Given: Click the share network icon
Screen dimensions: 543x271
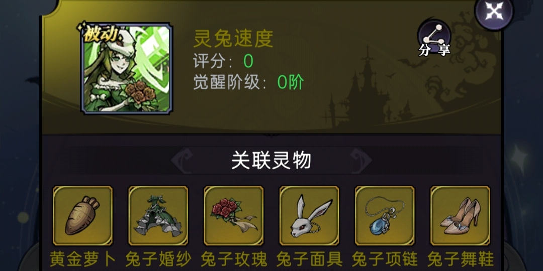Looking at the screenshot, I should (x=434, y=34).
